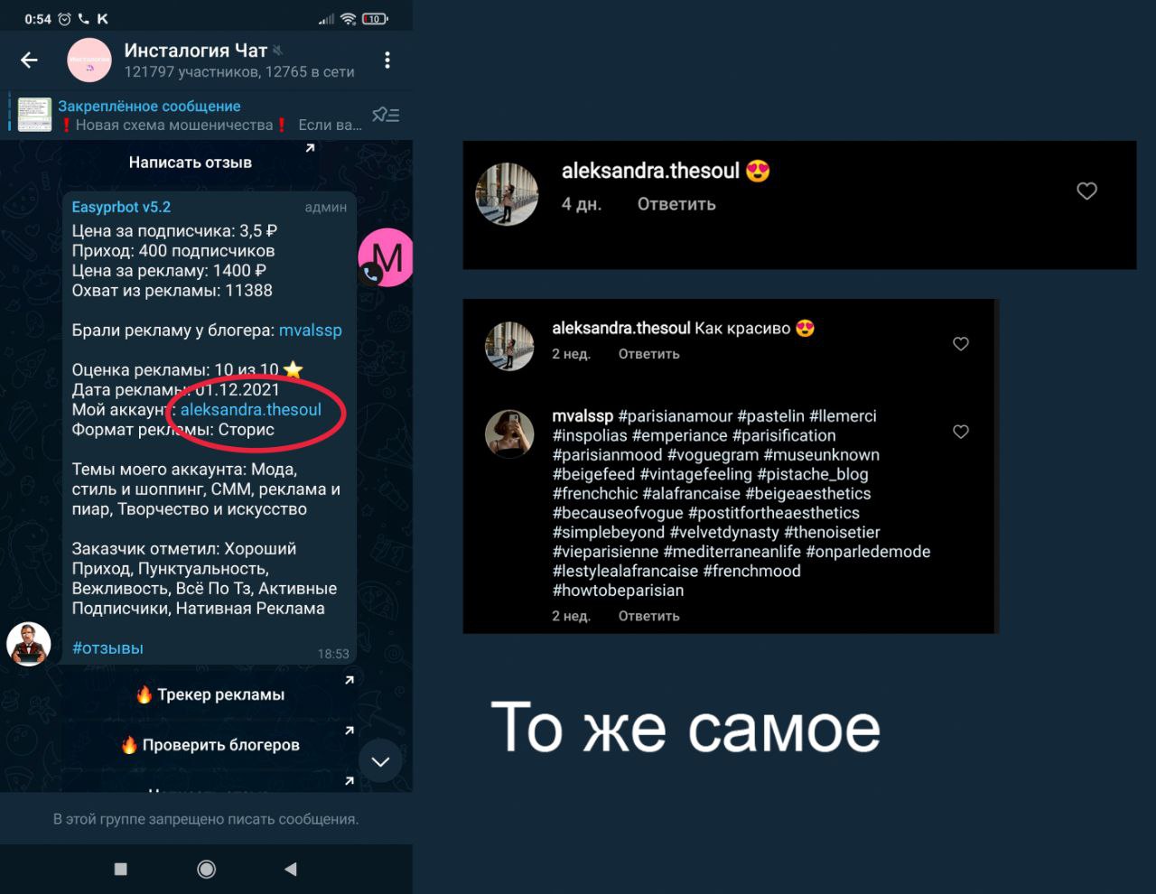
Task: Like the mvalssp hashtags comment
Action: (961, 432)
